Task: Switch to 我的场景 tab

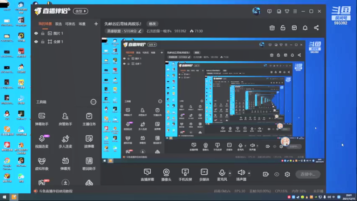Action: [x=45, y=24]
